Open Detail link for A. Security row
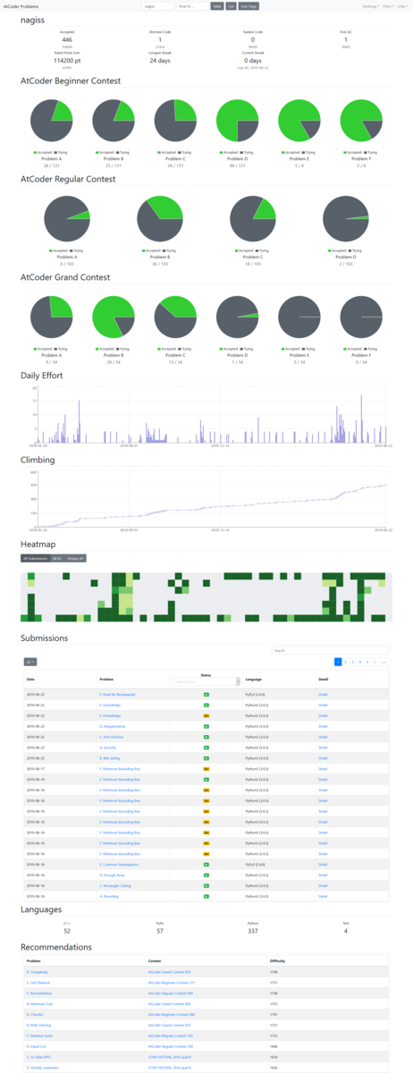This screenshot has height=1073, width=413. click(x=323, y=748)
